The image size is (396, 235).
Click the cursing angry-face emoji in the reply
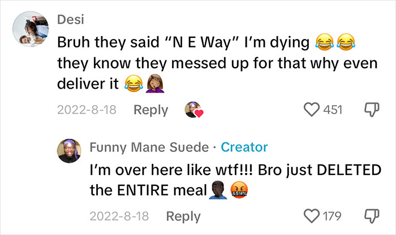[239, 190]
